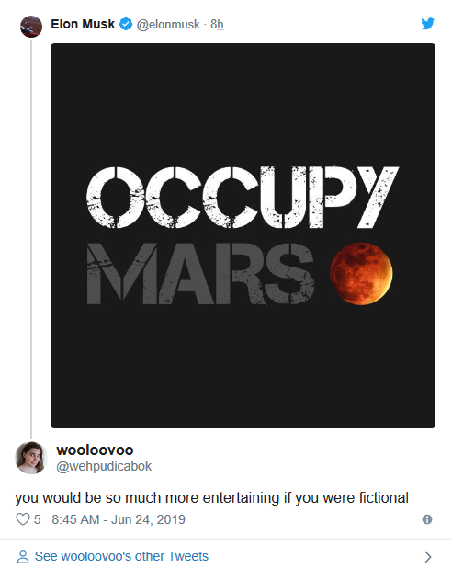Click the like count number 5
The image size is (452, 569).
point(37,519)
